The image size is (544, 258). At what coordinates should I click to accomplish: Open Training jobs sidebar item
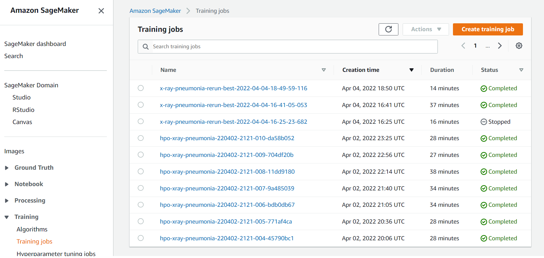point(35,242)
